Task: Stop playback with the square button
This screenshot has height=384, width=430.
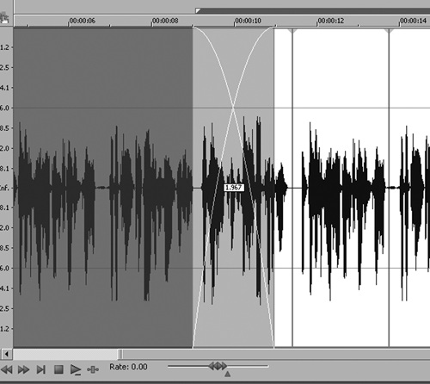Action: pyautogui.click(x=58, y=369)
